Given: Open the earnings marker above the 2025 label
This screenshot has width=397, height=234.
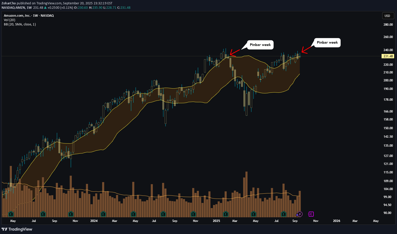Looking at the screenshot, I should coord(226,214).
